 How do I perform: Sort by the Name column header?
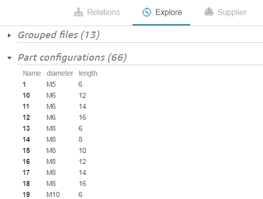pos(32,73)
